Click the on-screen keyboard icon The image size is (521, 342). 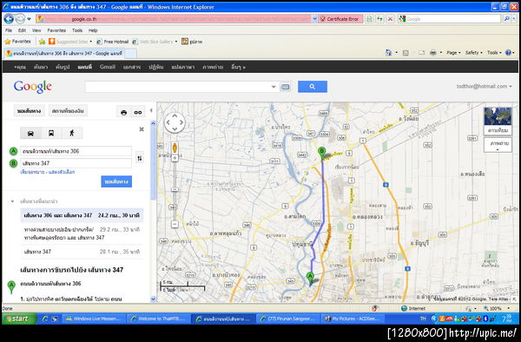pyautogui.click(x=285, y=87)
